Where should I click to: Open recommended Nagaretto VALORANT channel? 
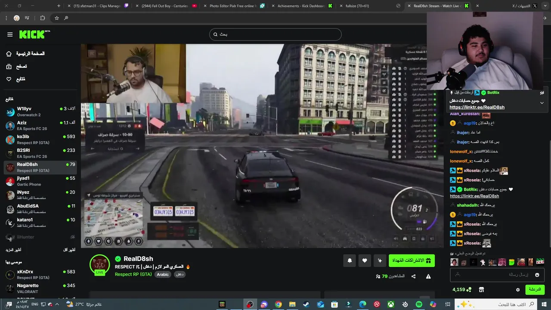coord(40,288)
